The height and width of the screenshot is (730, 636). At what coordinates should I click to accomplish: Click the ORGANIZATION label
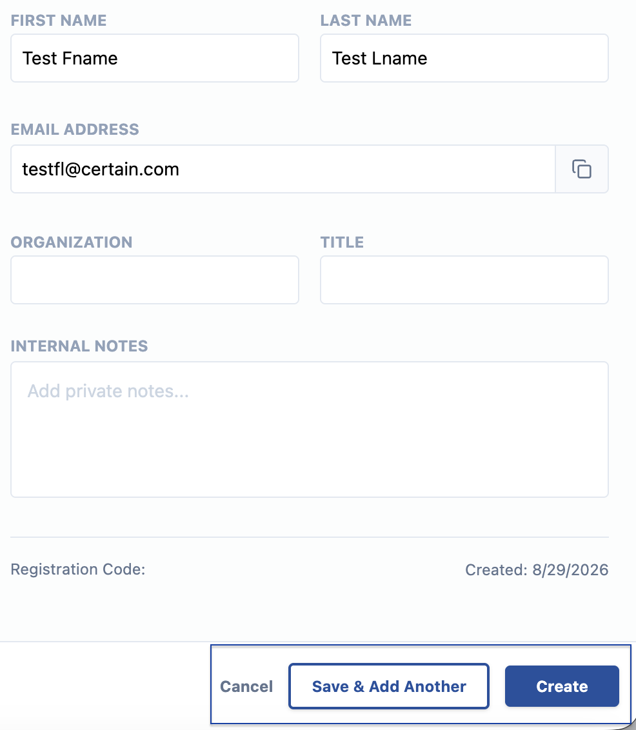pos(72,242)
